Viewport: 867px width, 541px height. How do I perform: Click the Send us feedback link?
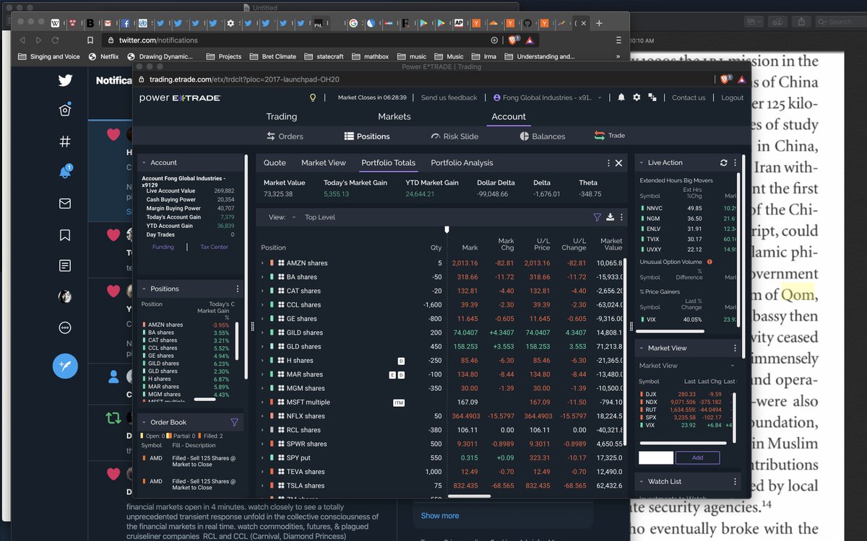pos(449,97)
